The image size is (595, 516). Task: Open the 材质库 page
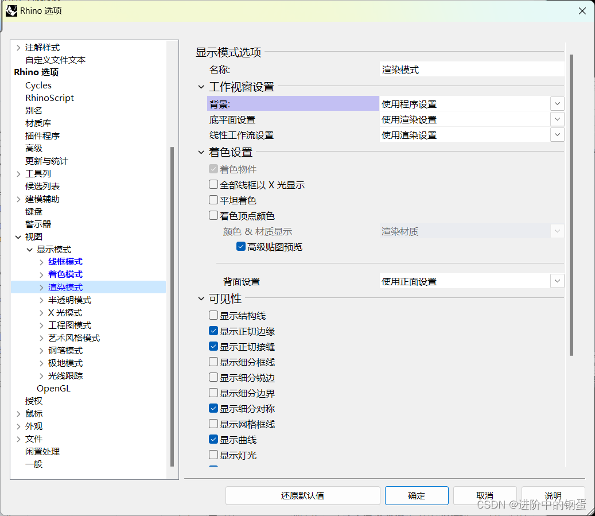pyautogui.click(x=38, y=123)
